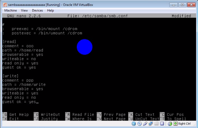Click the ^G Get Help shortcut

(15, 114)
